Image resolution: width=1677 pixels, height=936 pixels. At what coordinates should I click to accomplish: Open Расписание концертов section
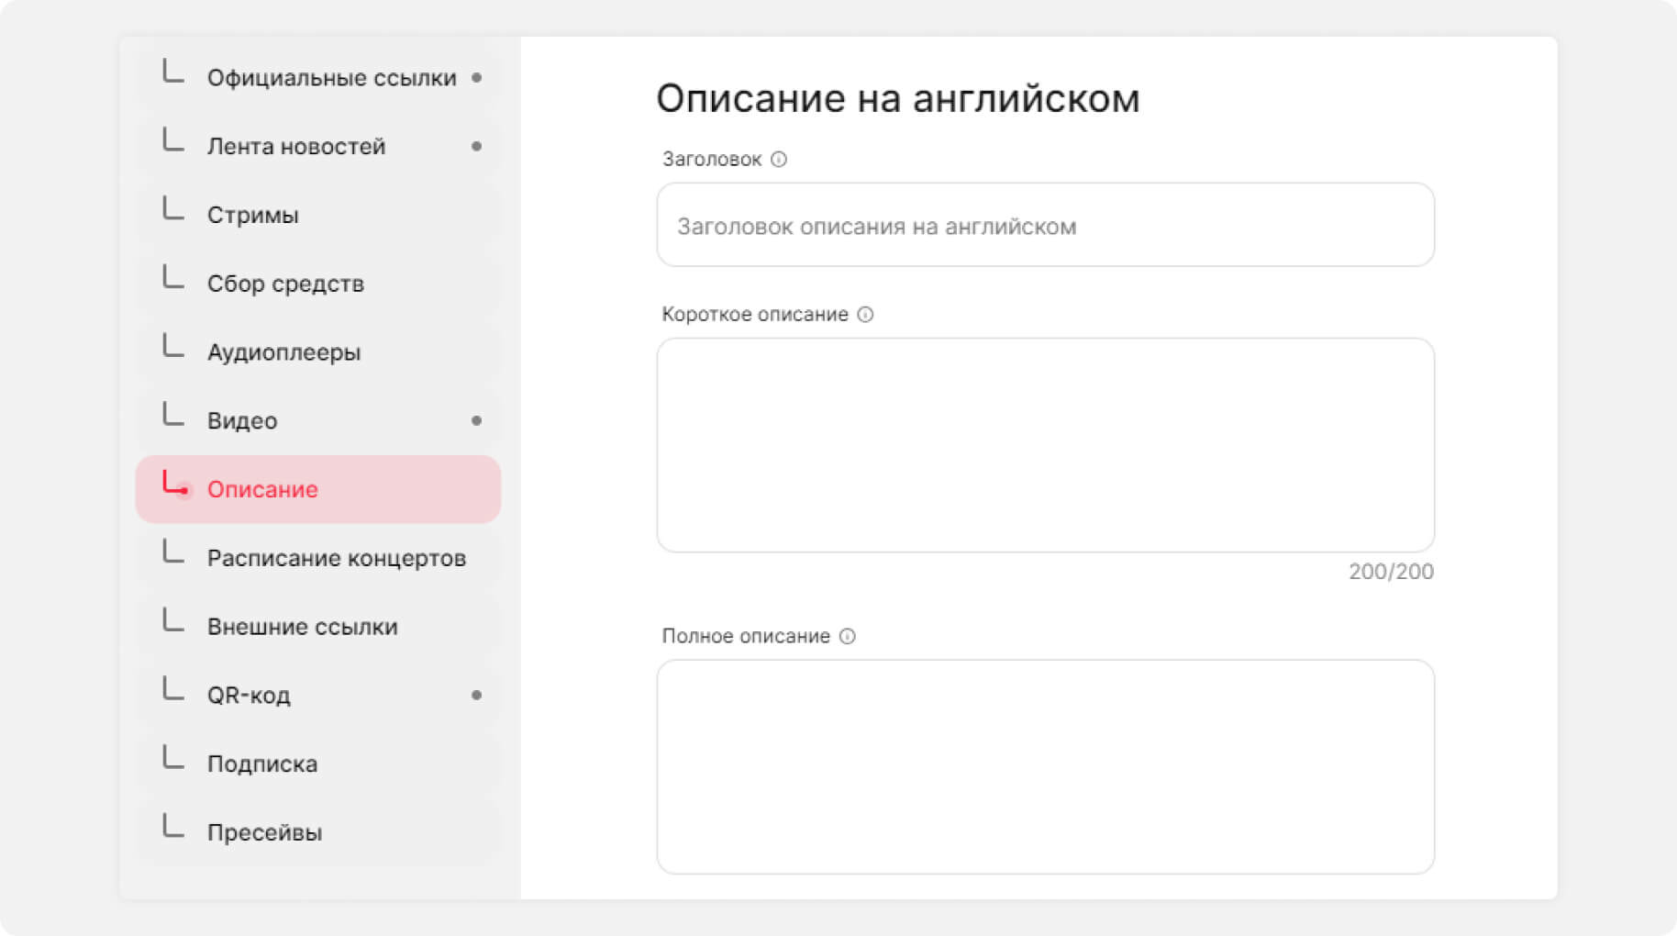pyautogui.click(x=336, y=559)
